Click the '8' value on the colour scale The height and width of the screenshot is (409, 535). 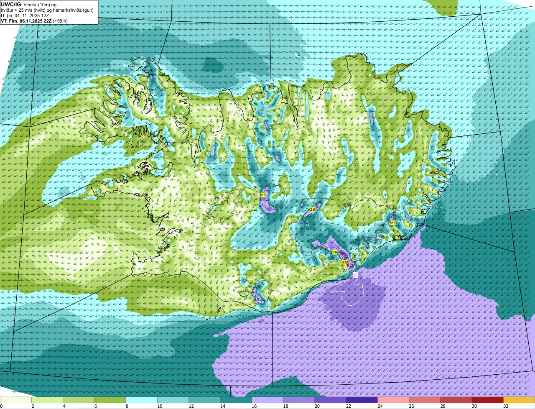[126, 406]
